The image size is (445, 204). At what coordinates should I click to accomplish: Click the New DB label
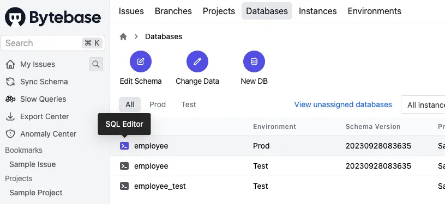pos(254,81)
